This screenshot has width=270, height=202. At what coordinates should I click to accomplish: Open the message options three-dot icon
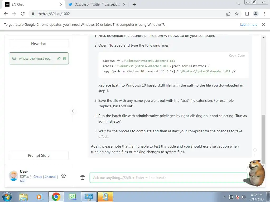click(x=255, y=155)
